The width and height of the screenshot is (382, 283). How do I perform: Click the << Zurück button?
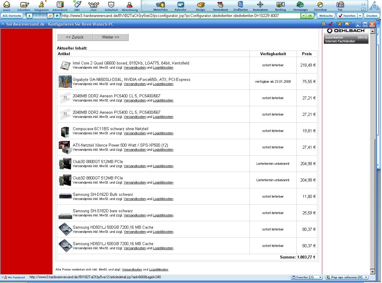[75, 37]
